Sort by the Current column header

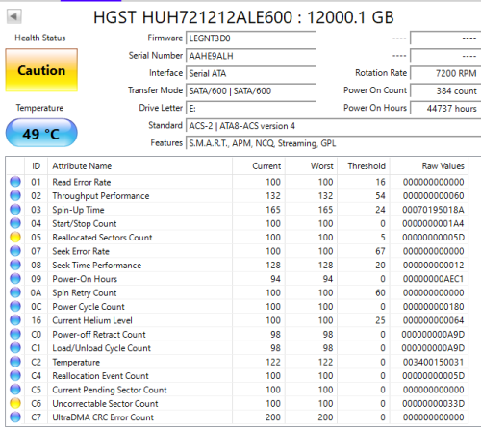259,166
